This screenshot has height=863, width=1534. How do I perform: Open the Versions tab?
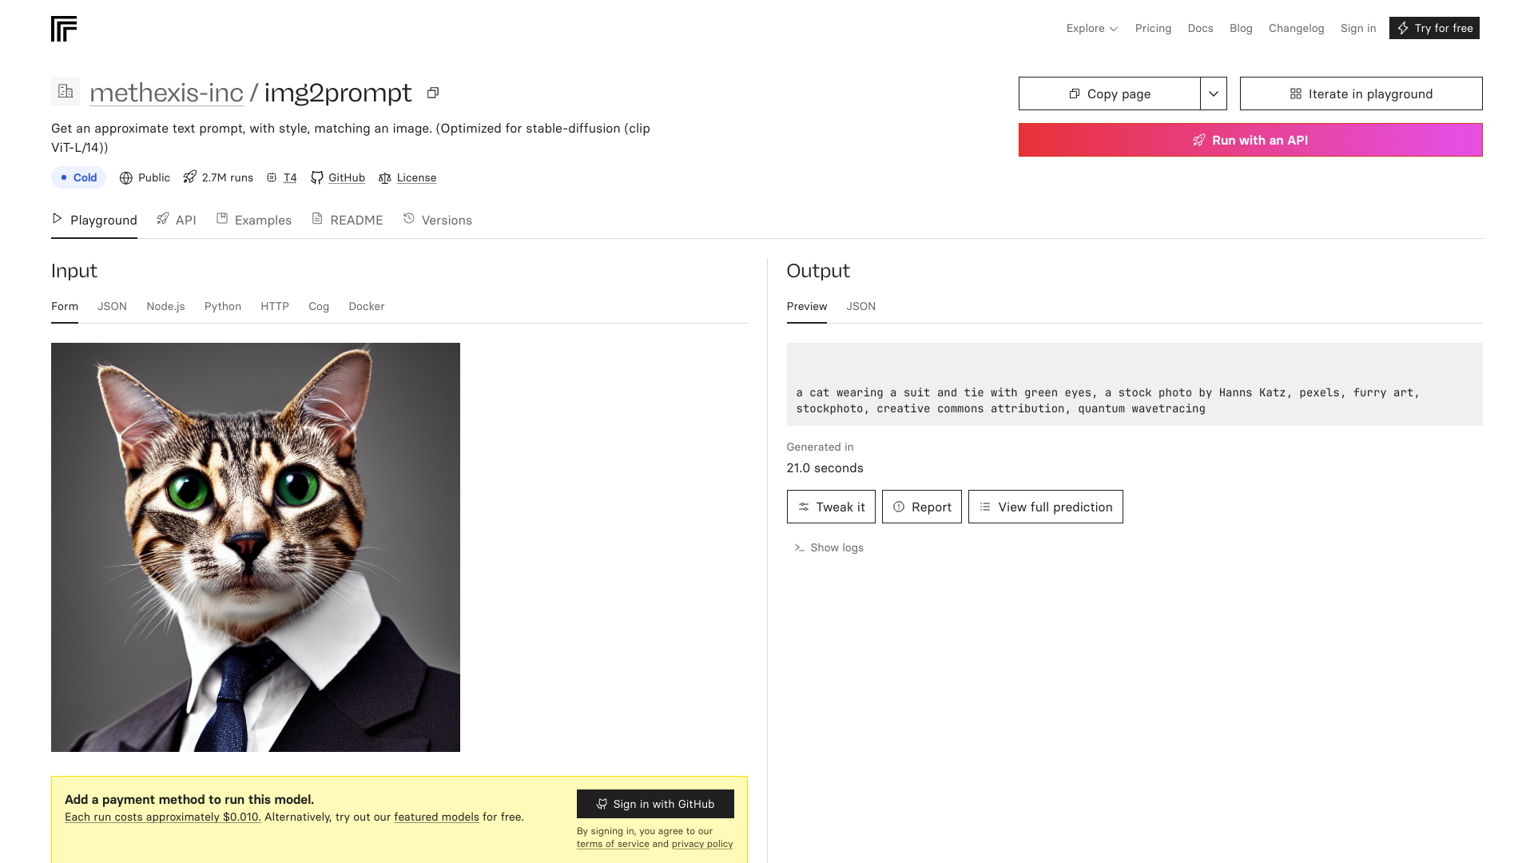(x=447, y=220)
